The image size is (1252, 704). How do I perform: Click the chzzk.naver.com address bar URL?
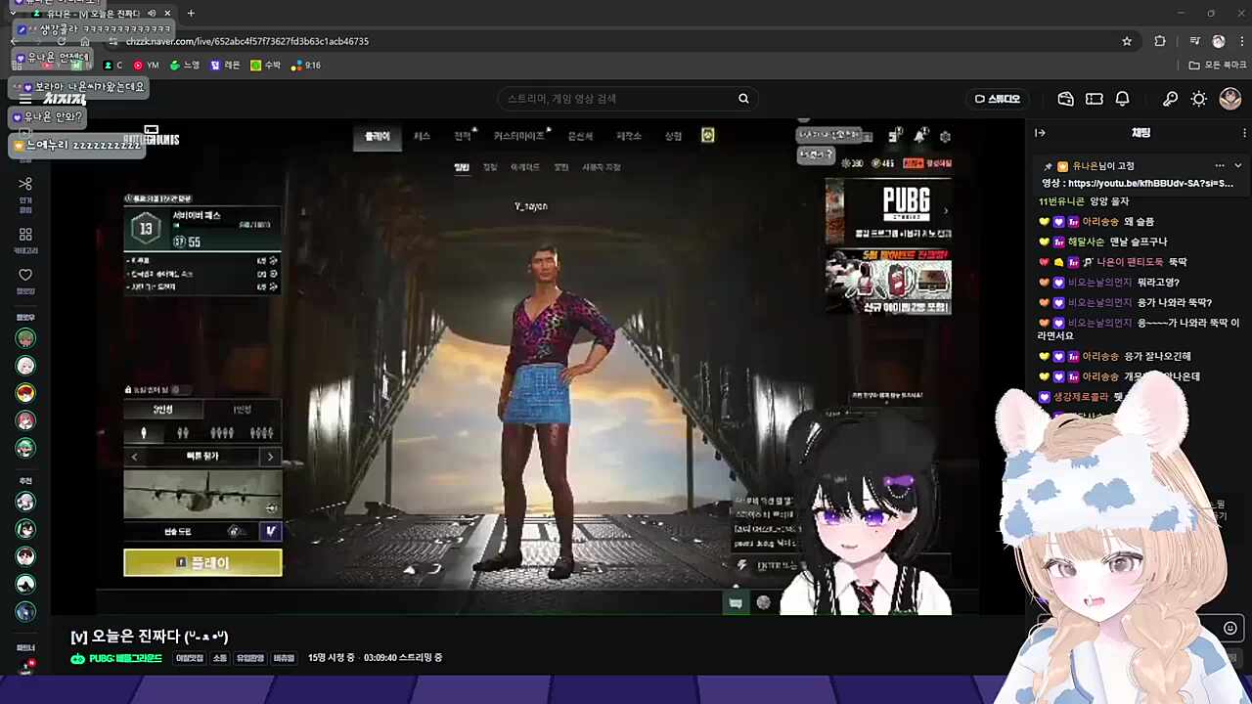247,41
